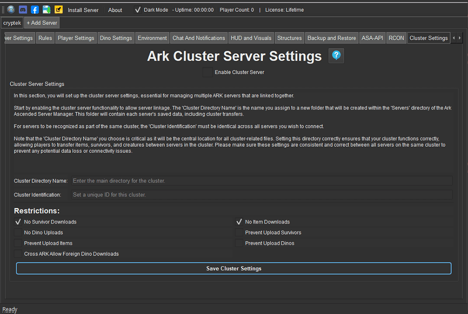
Task: Click the yellow export arrow icon
Action: 59,10
